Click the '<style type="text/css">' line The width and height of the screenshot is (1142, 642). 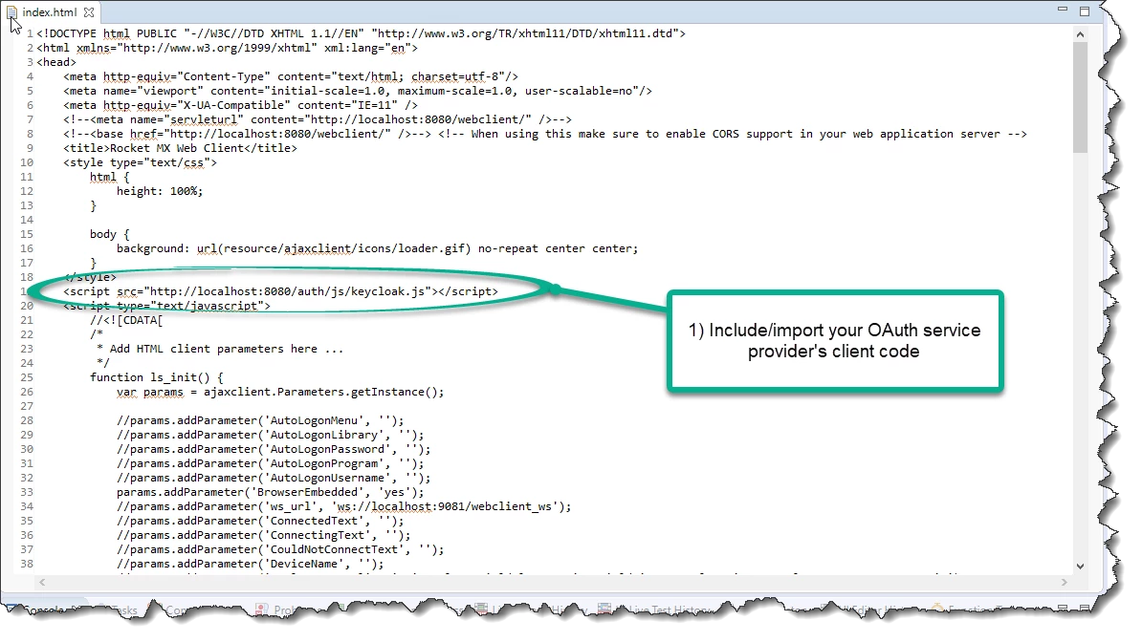pyautogui.click(x=140, y=162)
